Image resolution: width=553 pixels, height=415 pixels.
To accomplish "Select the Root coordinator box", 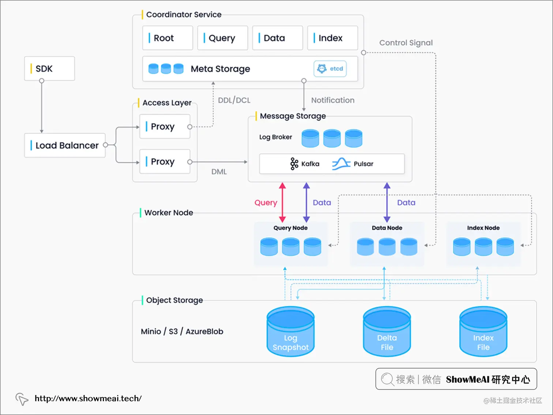I will click(x=168, y=38).
